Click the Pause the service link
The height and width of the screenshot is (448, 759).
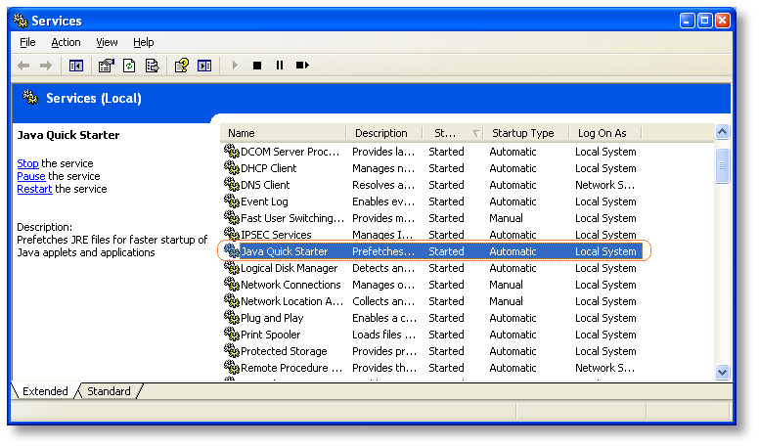coord(31,176)
